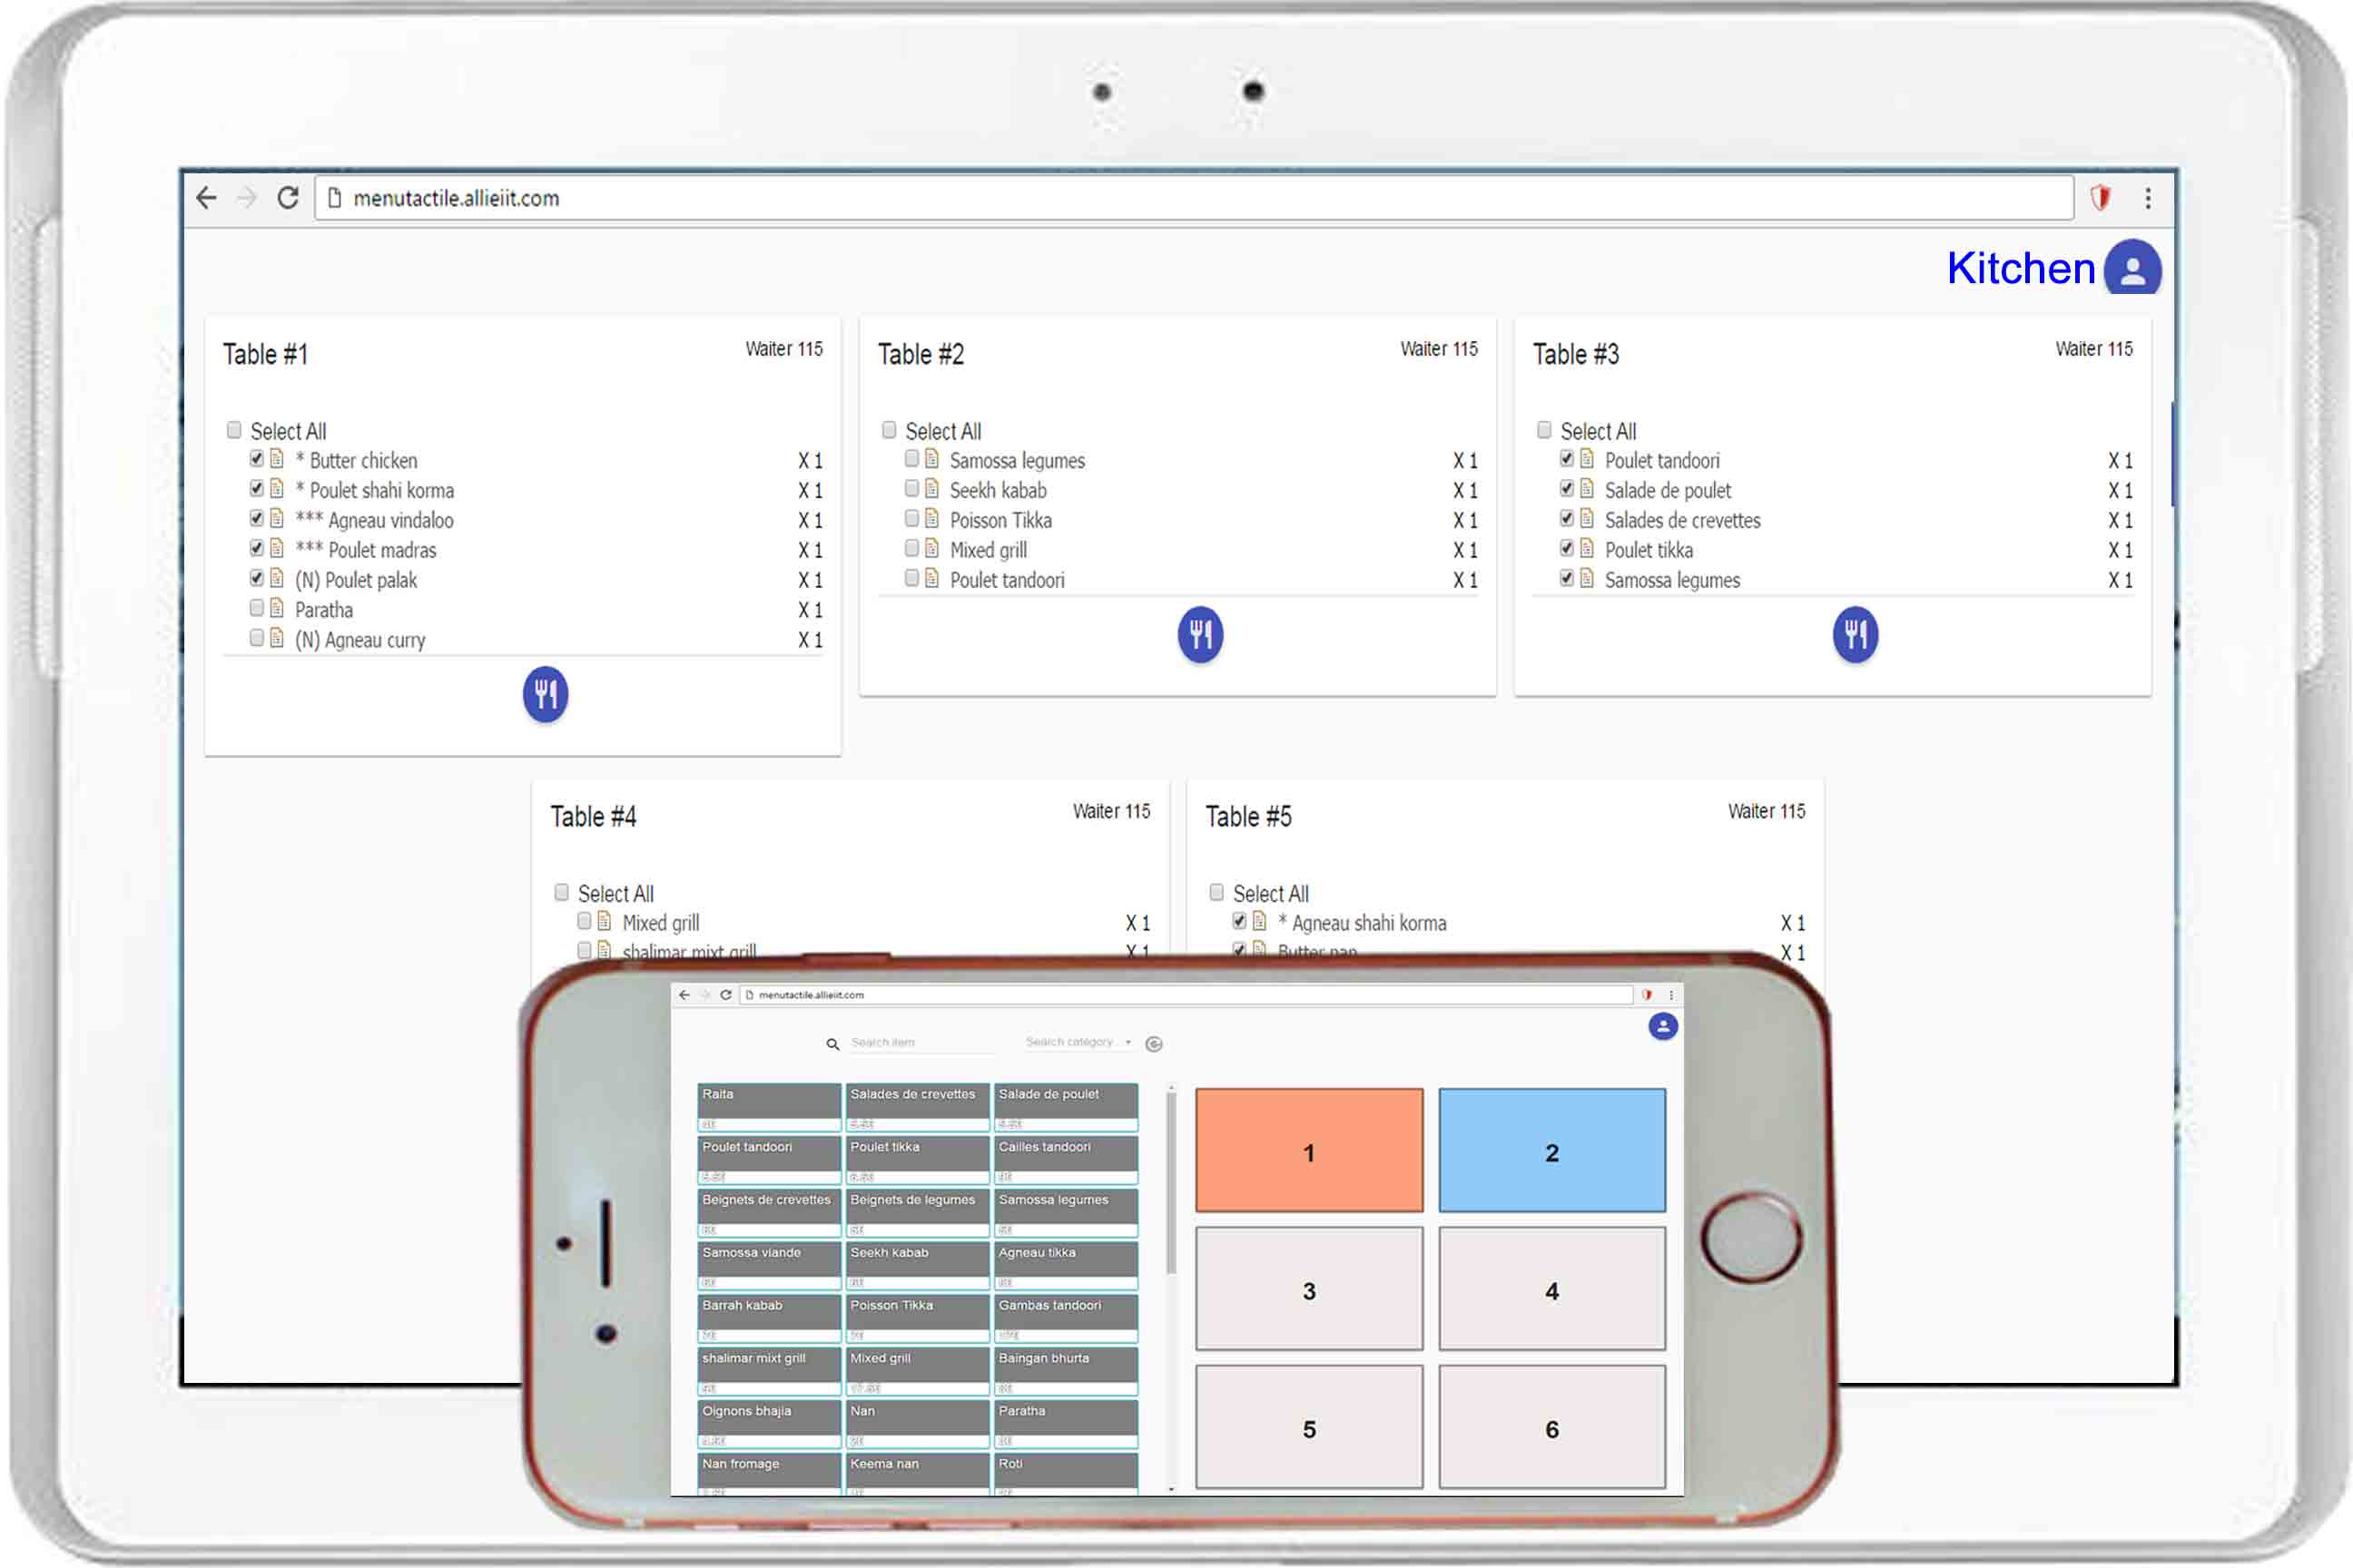2353x1568 pixels.
Task: Click the red shield extension icon on tablet
Action: click(x=2100, y=198)
